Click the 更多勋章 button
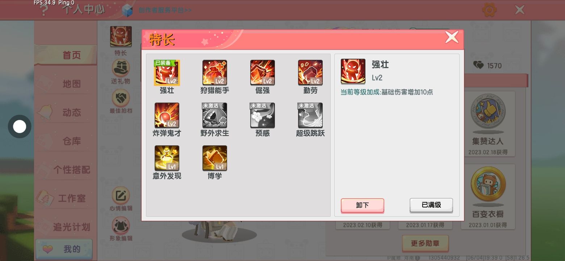The height and width of the screenshot is (261, 565). pyautogui.click(x=425, y=243)
